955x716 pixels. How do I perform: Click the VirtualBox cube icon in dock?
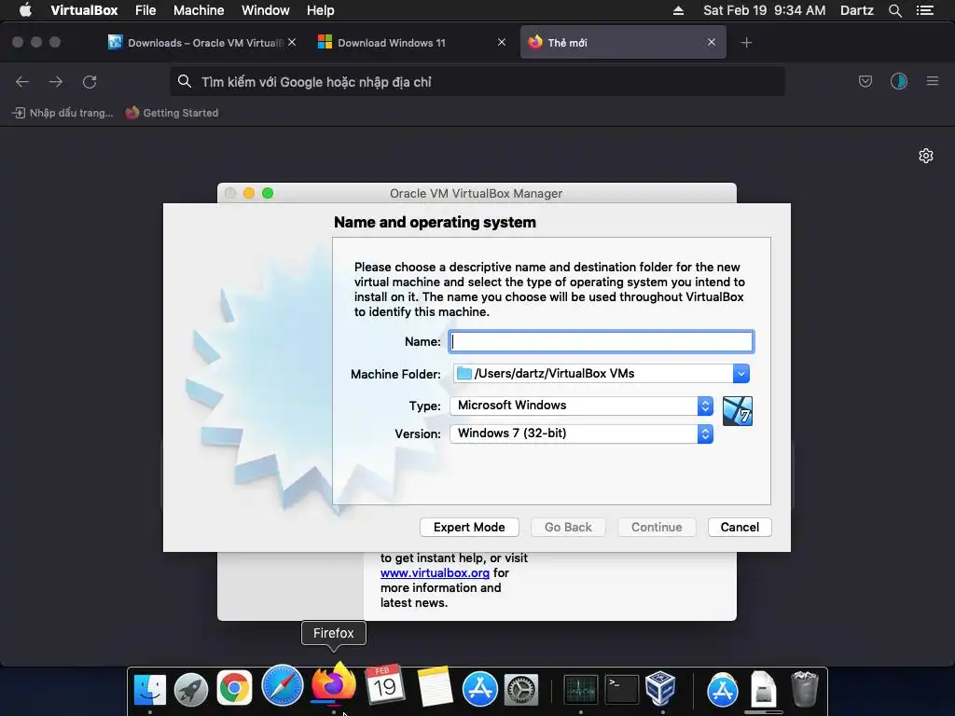coord(661,688)
